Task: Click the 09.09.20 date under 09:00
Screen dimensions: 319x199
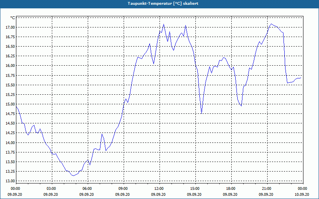Action: (122, 194)
